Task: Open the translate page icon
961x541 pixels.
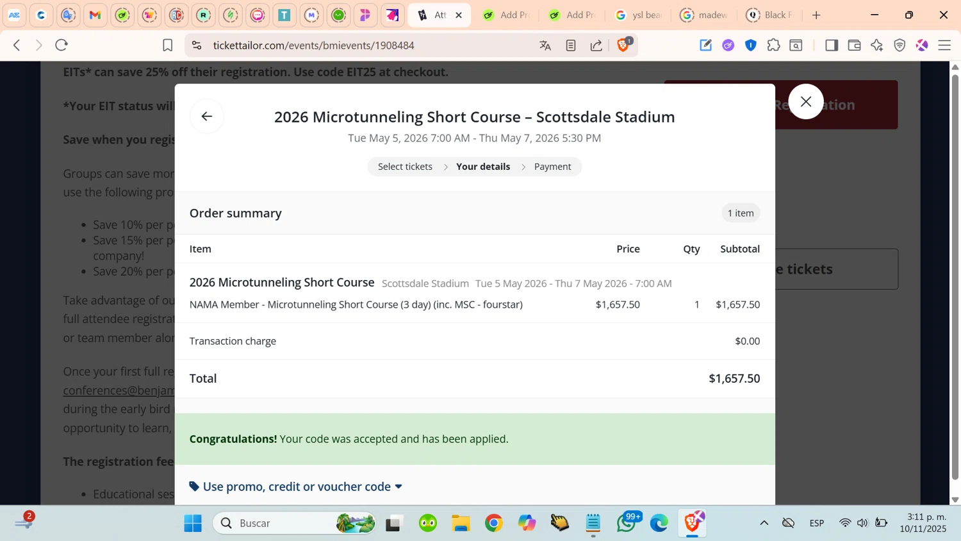Action: coord(545,46)
